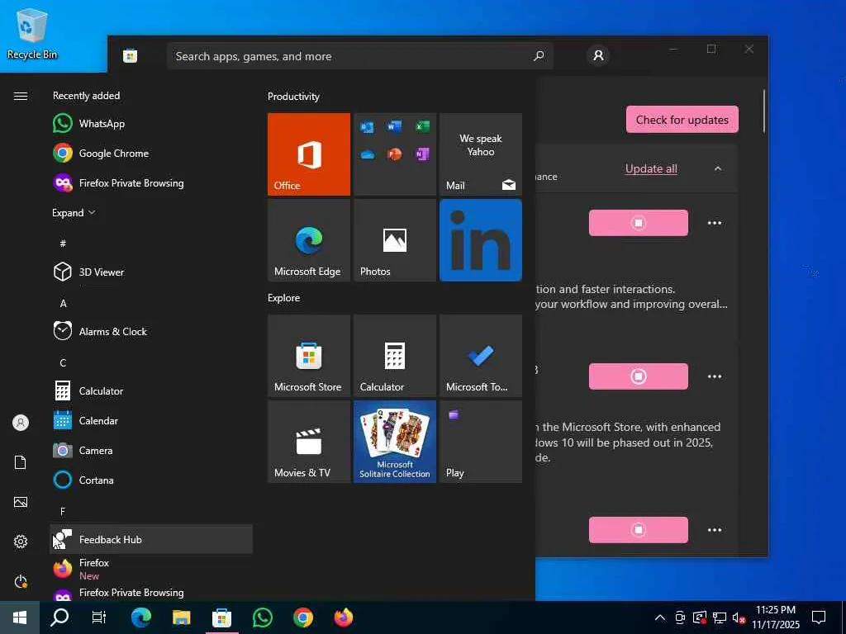The image size is (846, 634).
Task: Open the Mail tile
Action: (481, 154)
